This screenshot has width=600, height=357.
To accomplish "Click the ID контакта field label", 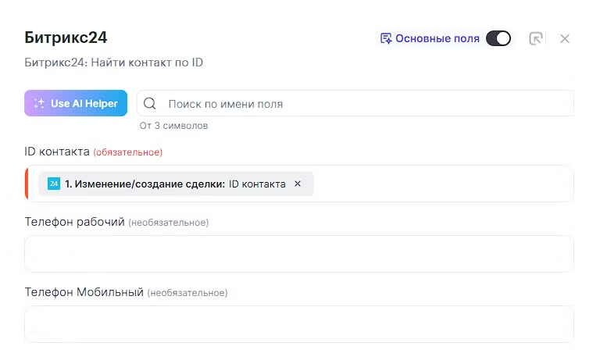I will pos(57,152).
